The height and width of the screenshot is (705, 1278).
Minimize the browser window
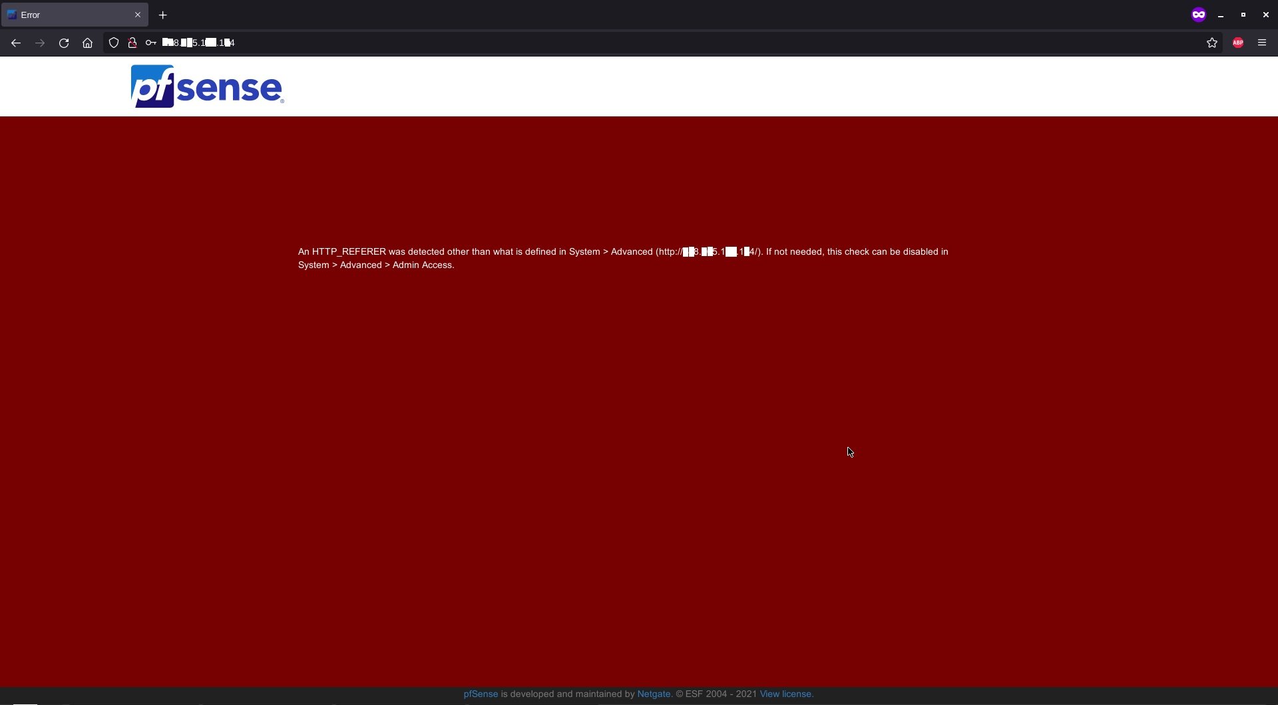point(1221,15)
